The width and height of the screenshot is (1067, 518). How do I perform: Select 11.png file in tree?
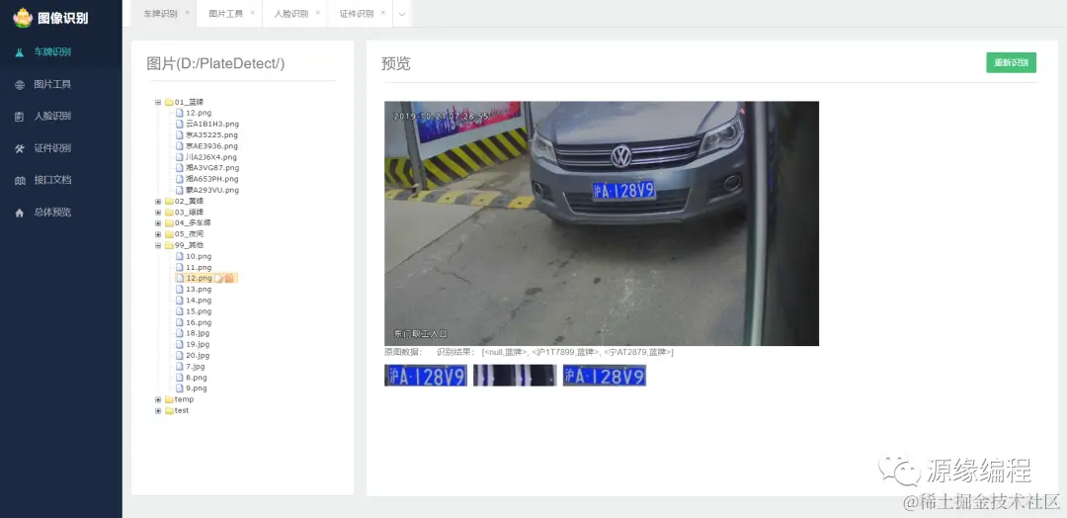point(199,268)
